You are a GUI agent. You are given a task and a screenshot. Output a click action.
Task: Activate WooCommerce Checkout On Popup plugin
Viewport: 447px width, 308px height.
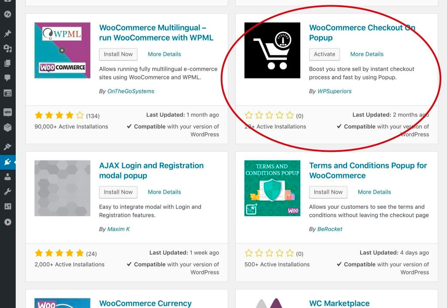pyautogui.click(x=324, y=55)
